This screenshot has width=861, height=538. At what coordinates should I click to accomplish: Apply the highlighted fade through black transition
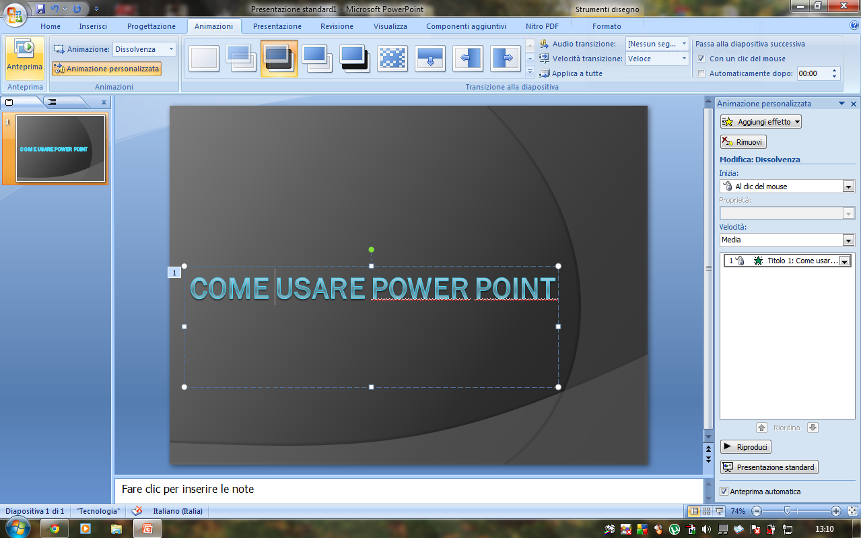click(279, 59)
